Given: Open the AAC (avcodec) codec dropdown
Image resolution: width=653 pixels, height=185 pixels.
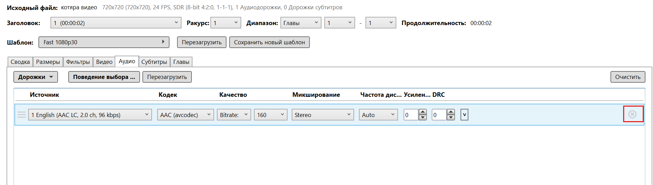Looking at the screenshot, I should (x=185, y=115).
